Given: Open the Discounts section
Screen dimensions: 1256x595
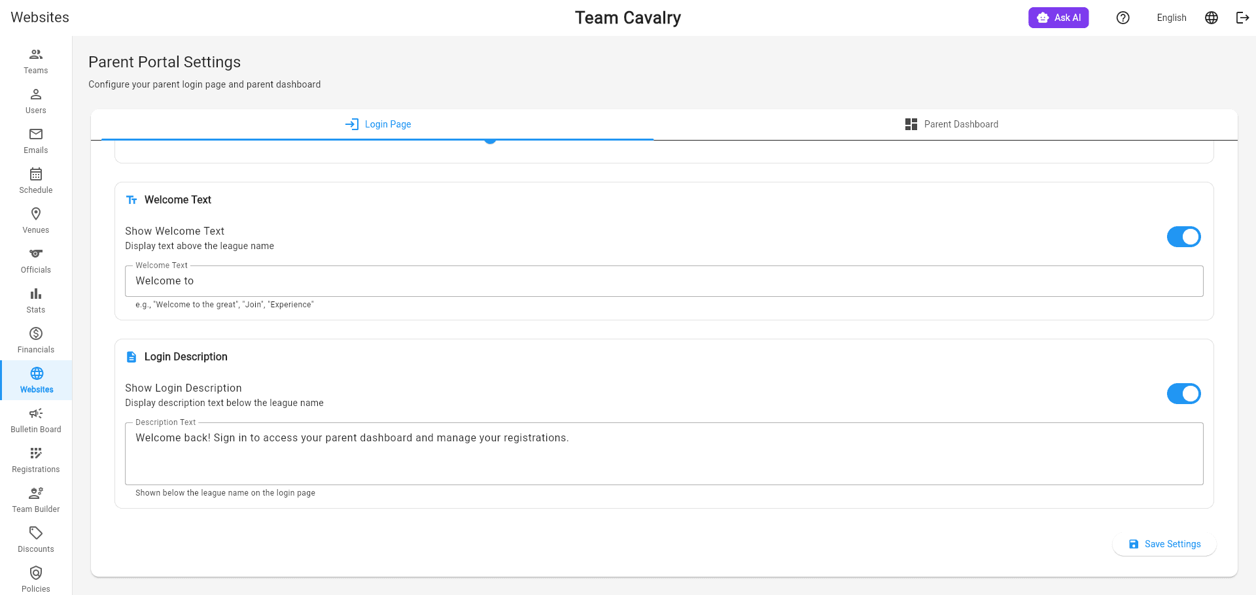Looking at the screenshot, I should point(36,540).
